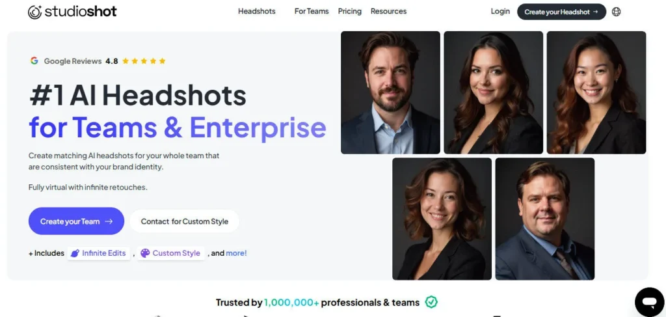Expand the Headshots menu
666x317 pixels.
(x=256, y=12)
